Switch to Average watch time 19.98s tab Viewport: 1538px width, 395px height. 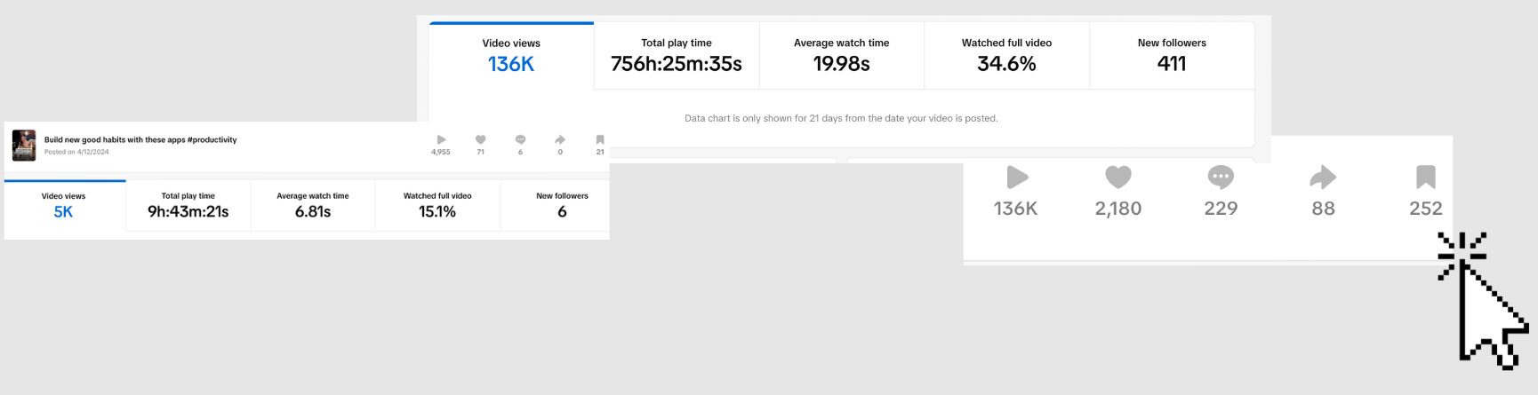841,55
